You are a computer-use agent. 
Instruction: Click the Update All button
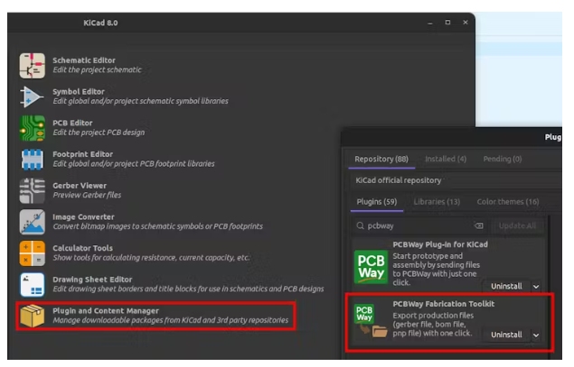pos(517,226)
